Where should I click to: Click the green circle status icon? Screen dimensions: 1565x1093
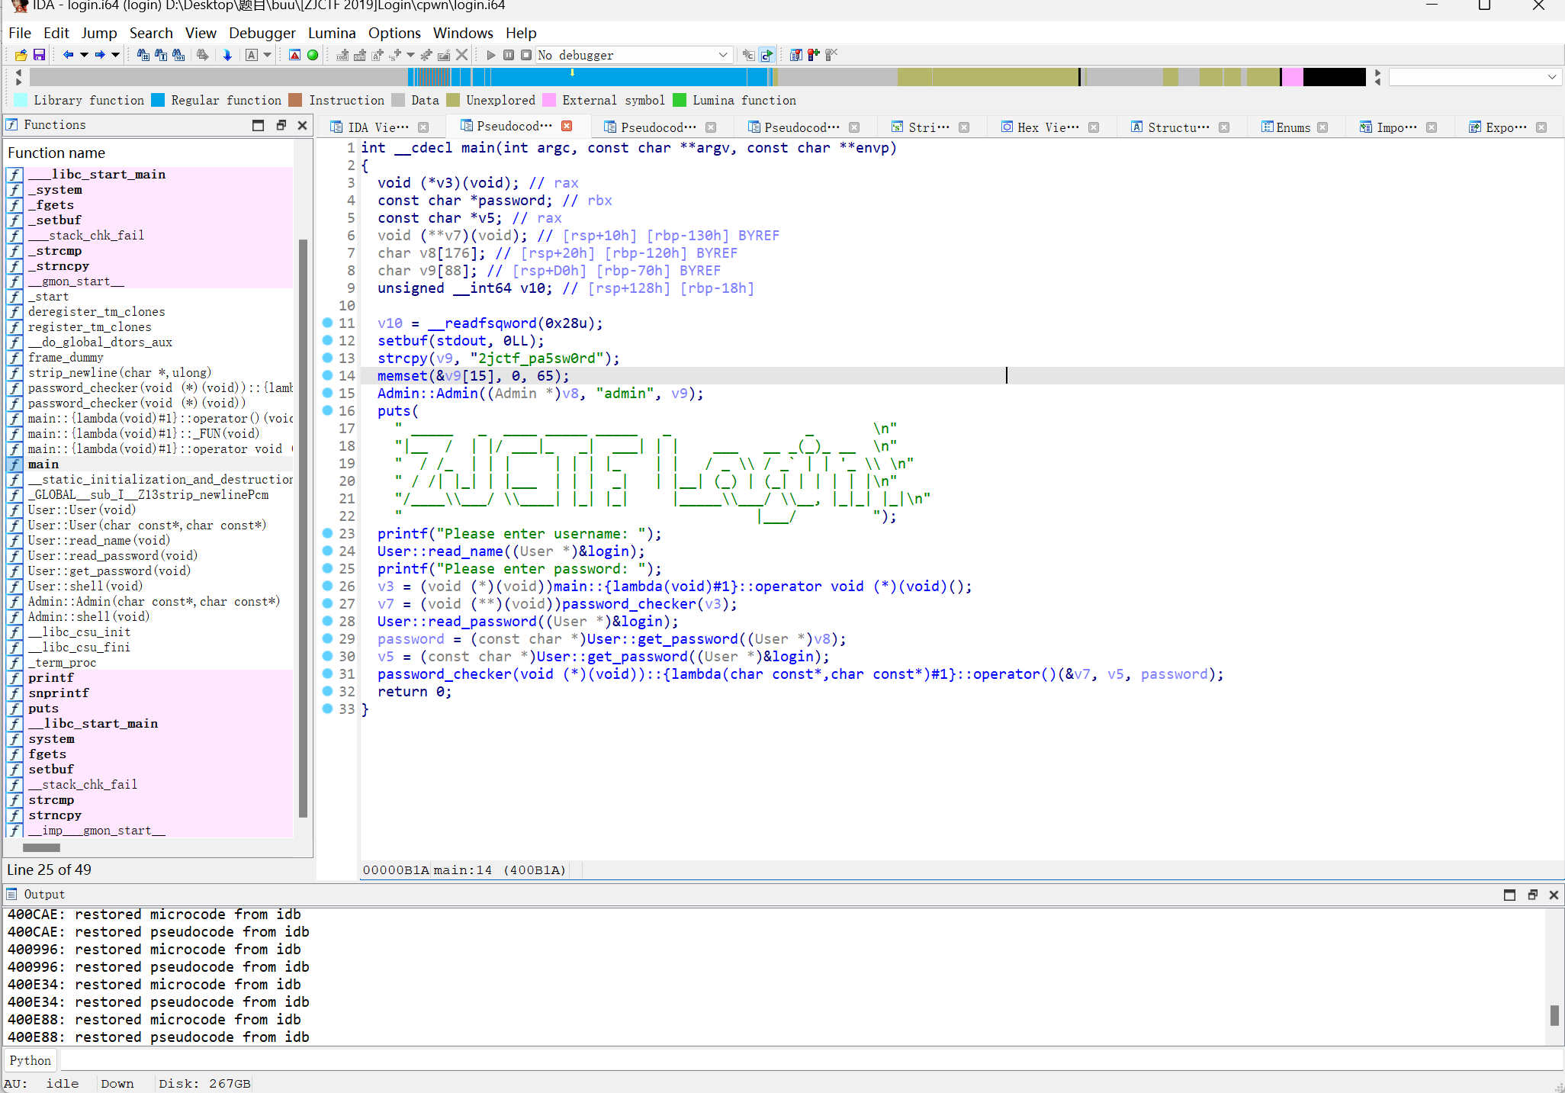tap(313, 55)
